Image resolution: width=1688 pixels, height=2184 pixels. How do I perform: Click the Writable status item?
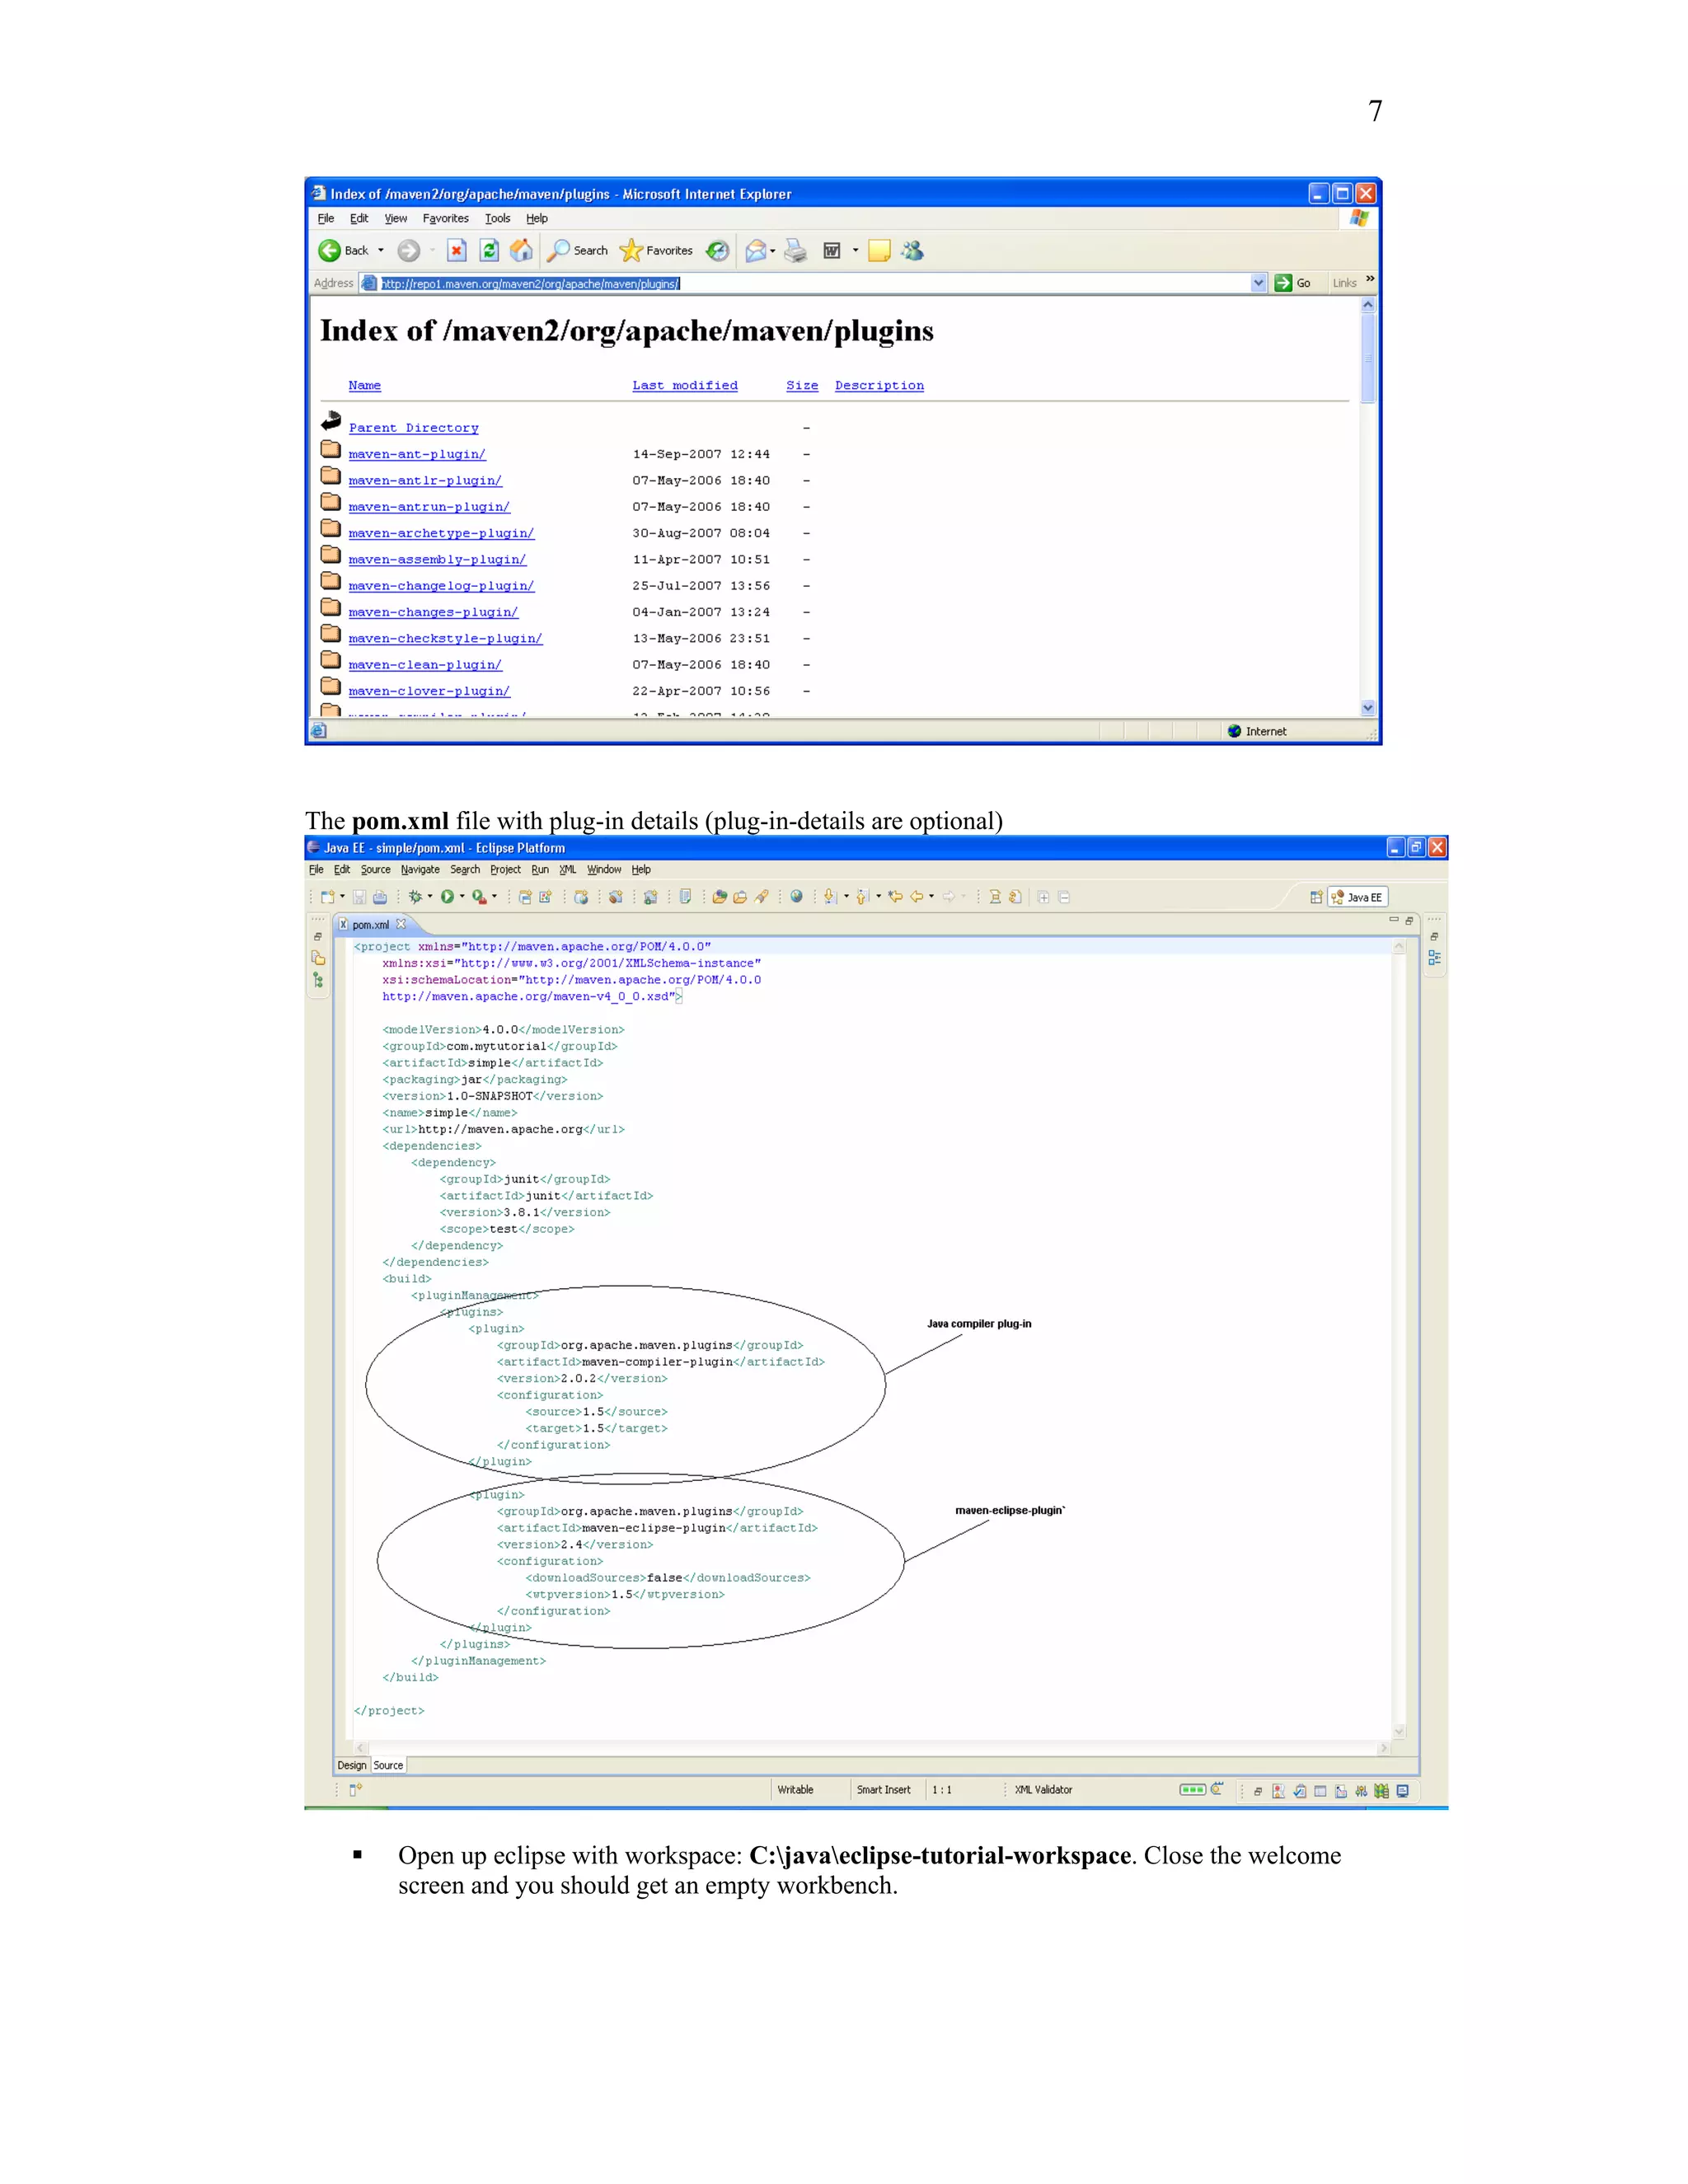coord(795,1790)
